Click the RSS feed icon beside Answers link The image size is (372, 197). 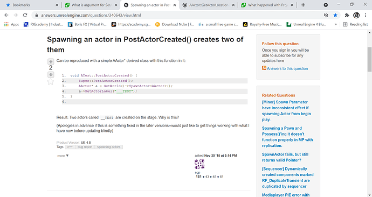click(x=264, y=68)
